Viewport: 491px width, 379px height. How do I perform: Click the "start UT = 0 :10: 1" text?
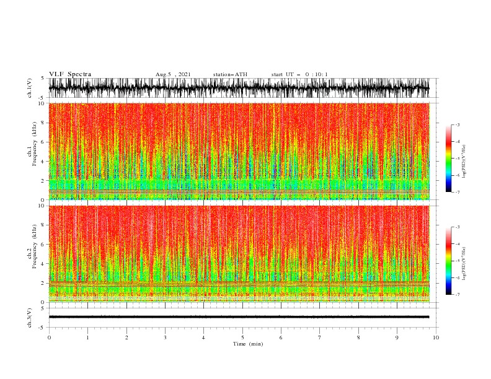[x=299, y=74]
